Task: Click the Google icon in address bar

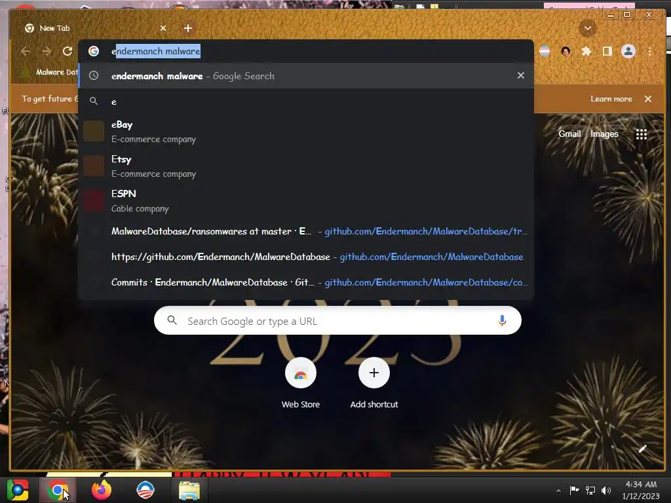Action: click(94, 51)
